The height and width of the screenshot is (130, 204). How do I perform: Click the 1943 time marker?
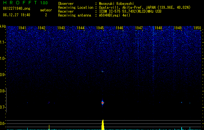(x=61, y=28)
